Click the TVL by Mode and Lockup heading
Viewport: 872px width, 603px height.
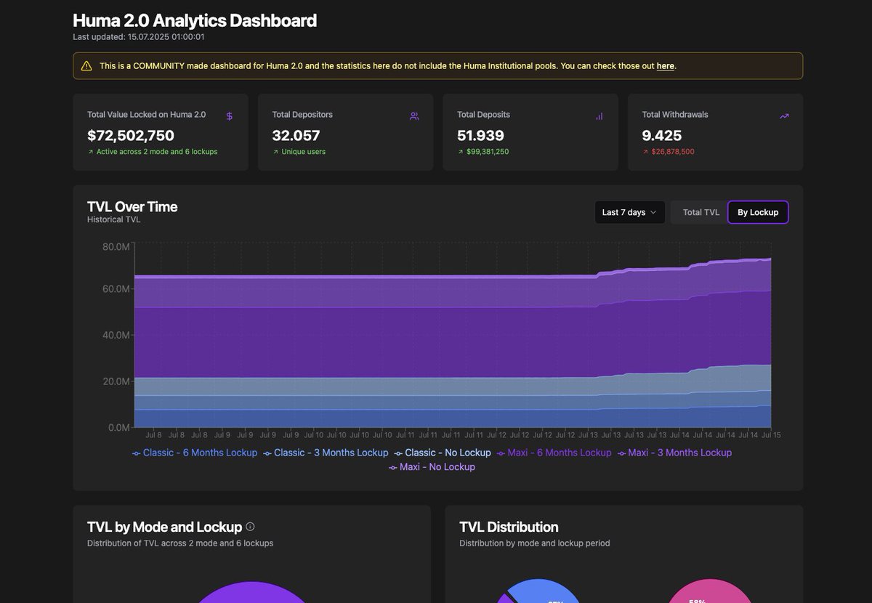pyautogui.click(x=164, y=527)
